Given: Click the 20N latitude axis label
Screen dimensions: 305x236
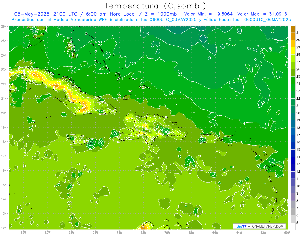Looking at the screenshot, I should pos(4,113).
